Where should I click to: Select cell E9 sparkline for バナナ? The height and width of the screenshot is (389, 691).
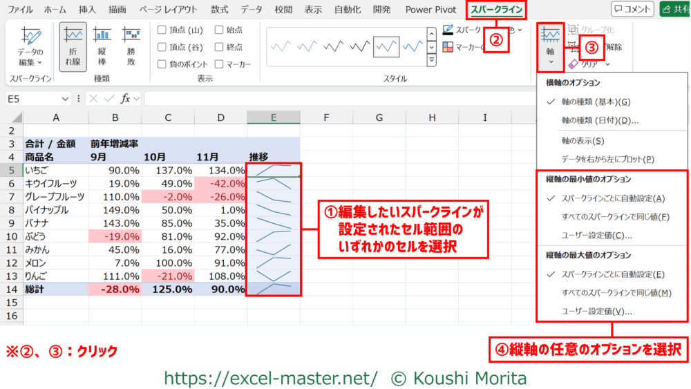(x=274, y=223)
